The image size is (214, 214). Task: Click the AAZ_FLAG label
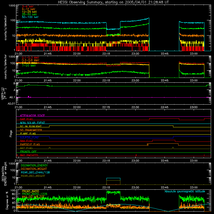(x=26, y=148)
